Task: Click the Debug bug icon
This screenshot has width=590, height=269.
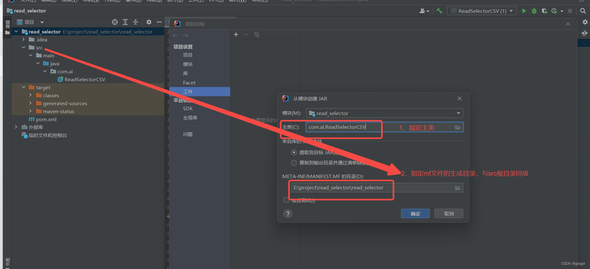Action: (534, 11)
